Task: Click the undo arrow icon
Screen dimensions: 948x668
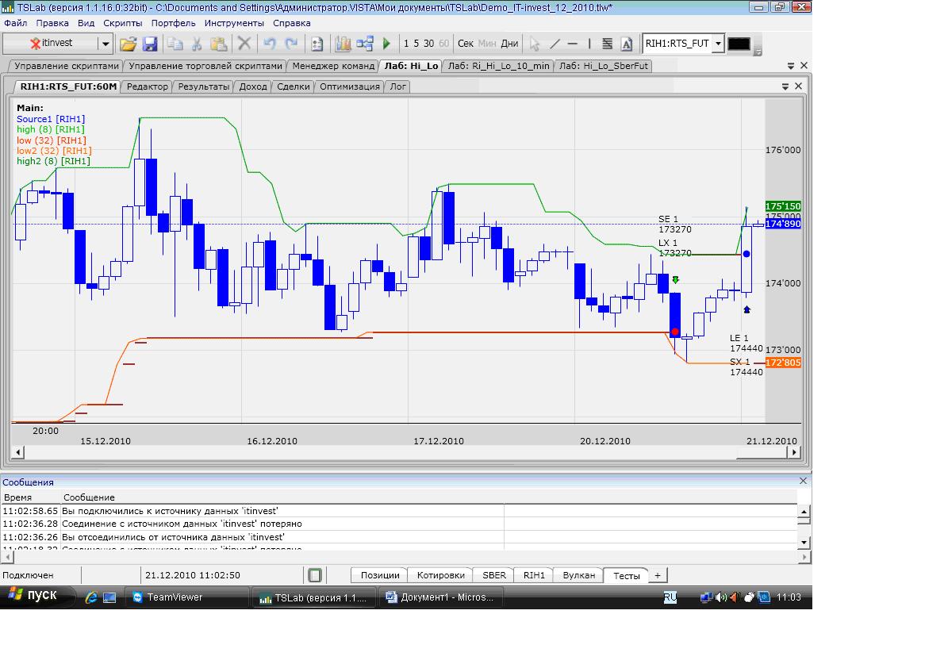Action: (270, 44)
